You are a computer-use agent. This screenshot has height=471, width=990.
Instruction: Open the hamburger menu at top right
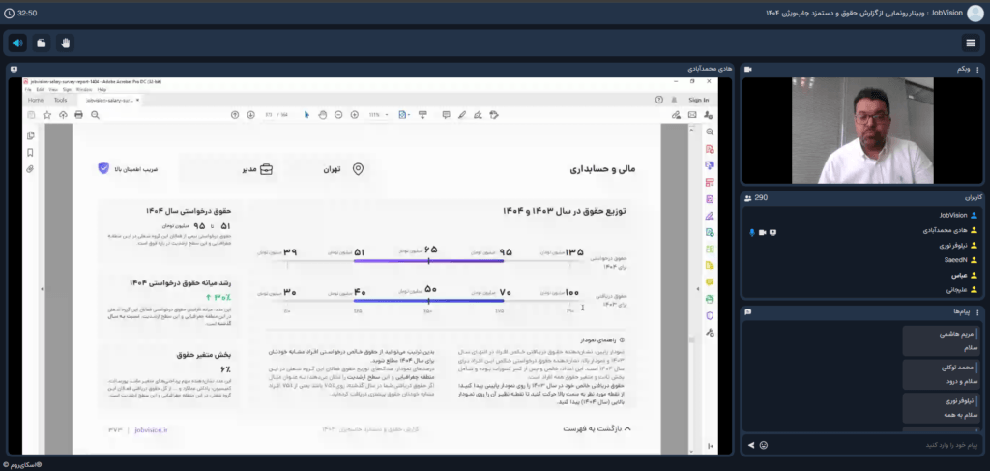pyautogui.click(x=971, y=43)
